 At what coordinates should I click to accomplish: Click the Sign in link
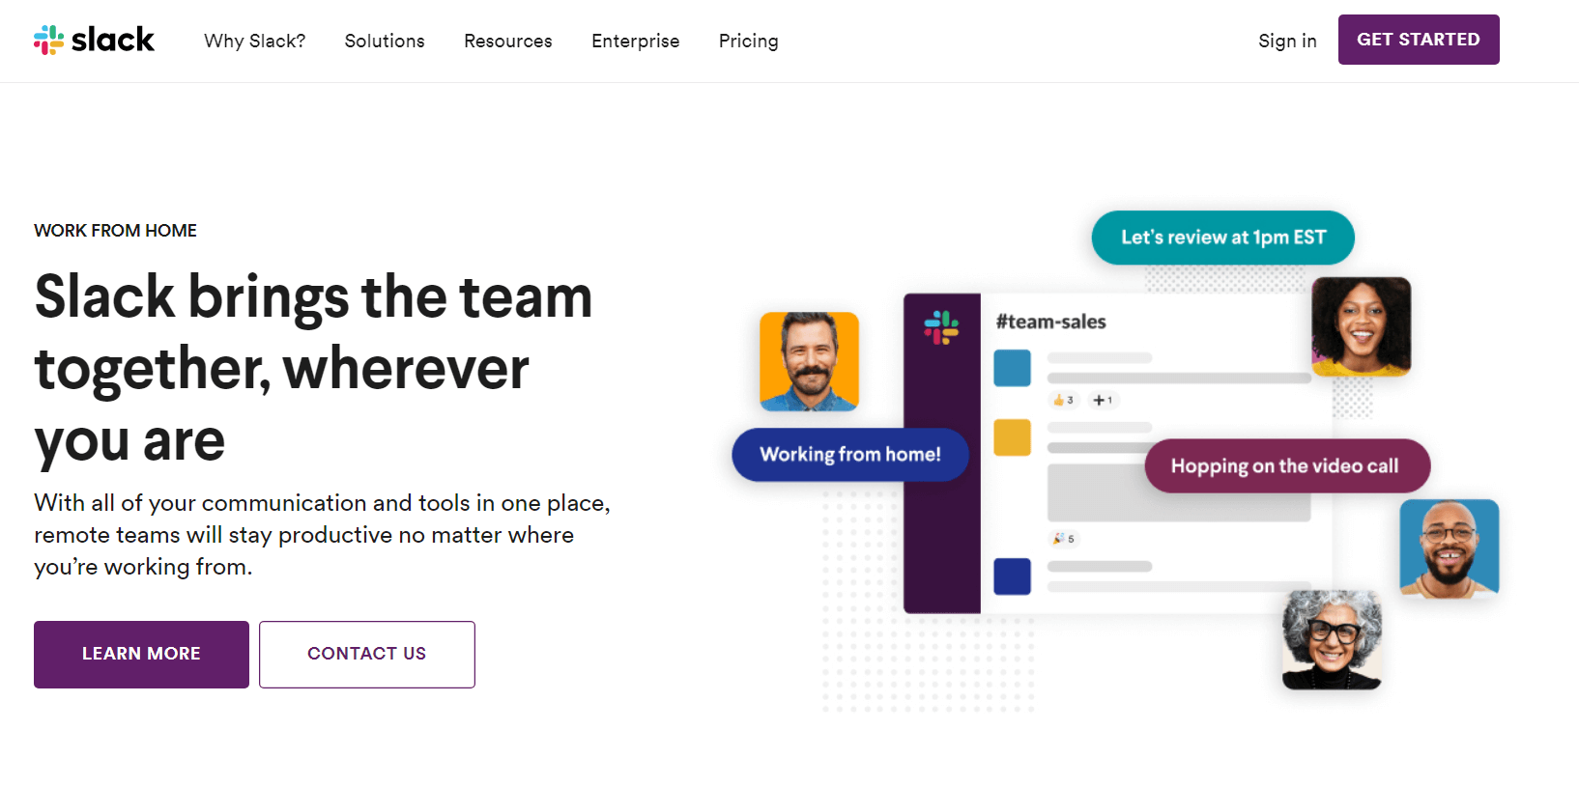(x=1287, y=41)
